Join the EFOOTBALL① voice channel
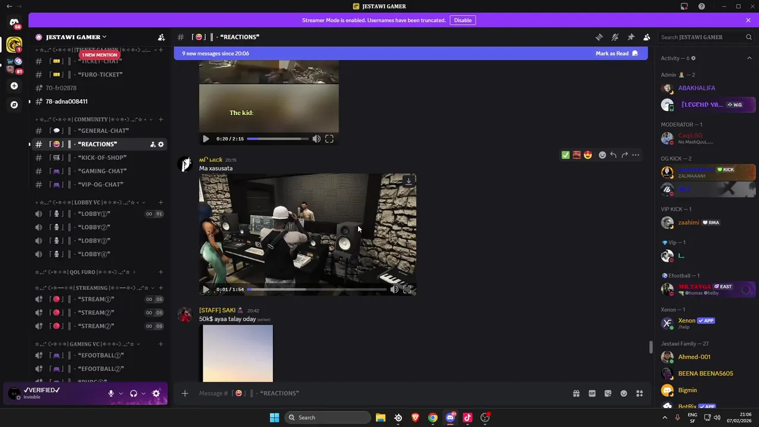Screen dimensions: 759x427 pos(100,355)
